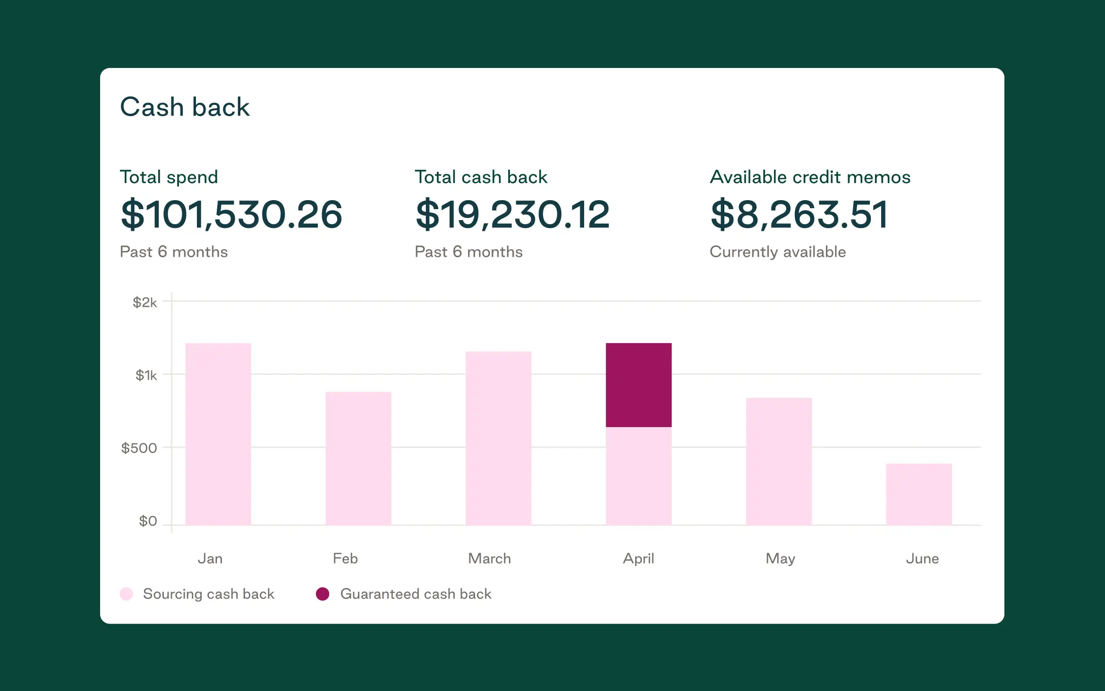Click the dark guaranteed segment of April bar
This screenshot has width=1105, height=691.
tap(638, 385)
